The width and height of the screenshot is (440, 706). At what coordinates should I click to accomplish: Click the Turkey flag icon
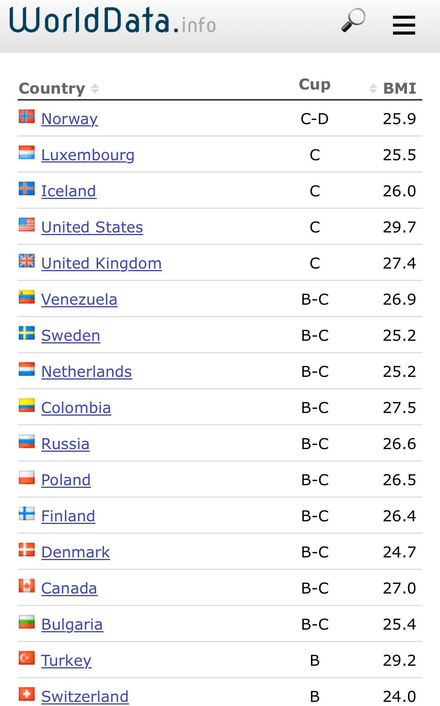27,658
